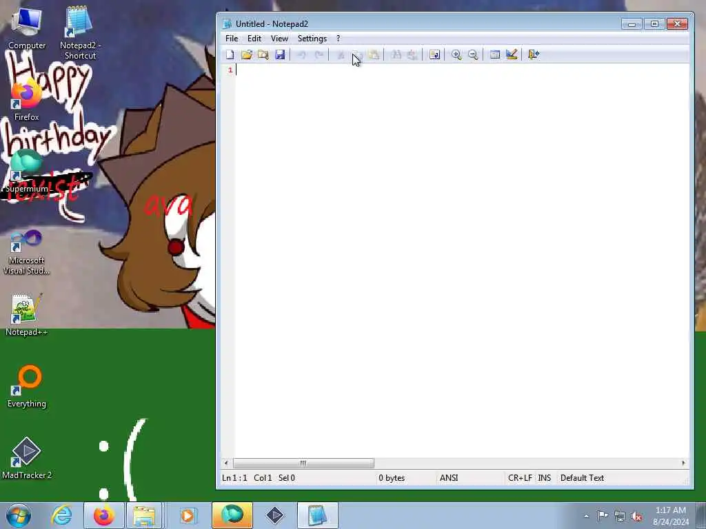Toggle the INS insert mode status field
Screen dimensions: 706x529
pos(545,478)
